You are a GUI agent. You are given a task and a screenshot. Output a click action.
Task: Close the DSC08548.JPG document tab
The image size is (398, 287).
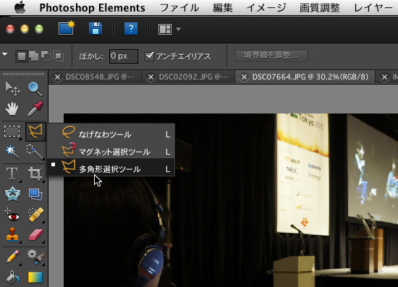click(57, 77)
